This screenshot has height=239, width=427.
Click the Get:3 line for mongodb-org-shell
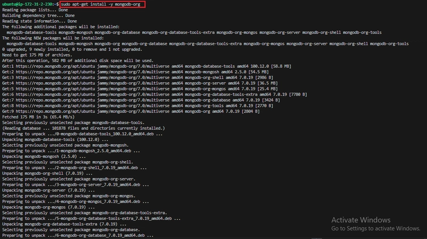[138, 77]
